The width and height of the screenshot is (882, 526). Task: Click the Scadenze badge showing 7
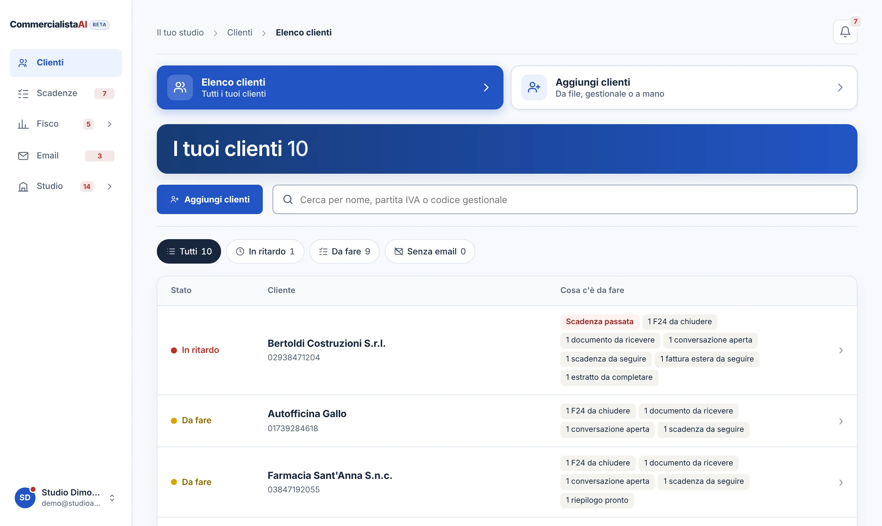(104, 94)
